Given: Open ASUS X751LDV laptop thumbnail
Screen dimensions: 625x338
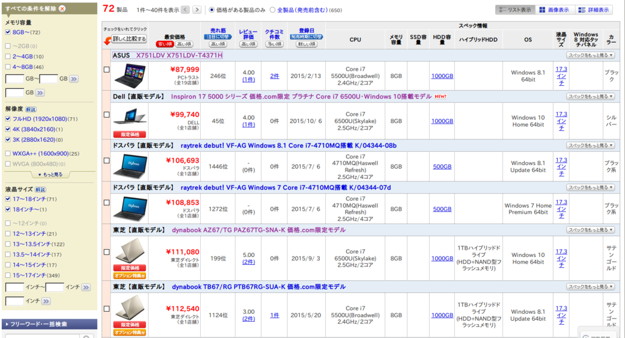Looking at the screenshot, I should (x=130, y=76).
